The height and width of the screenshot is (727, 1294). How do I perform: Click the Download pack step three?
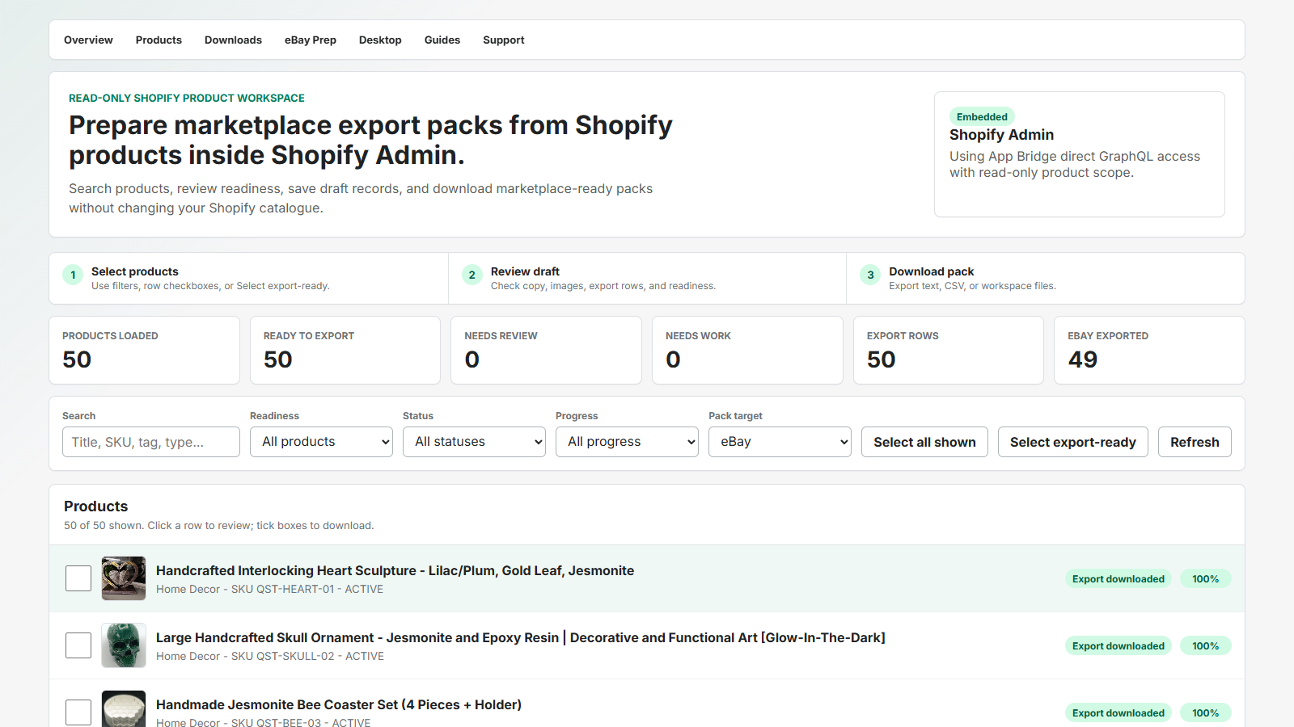coord(1045,278)
